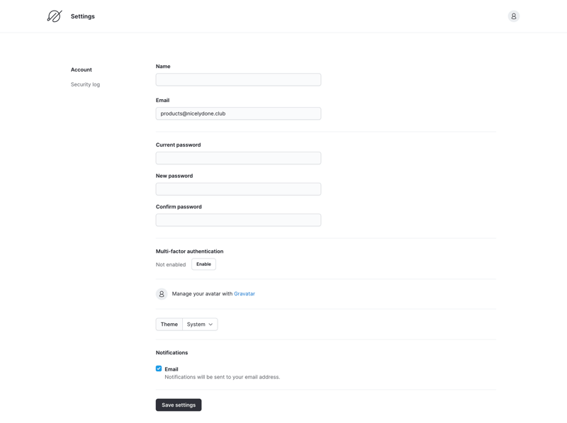Click the chevron icon next to System
This screenshot has width=567, height=423.
tap(210, 324)
